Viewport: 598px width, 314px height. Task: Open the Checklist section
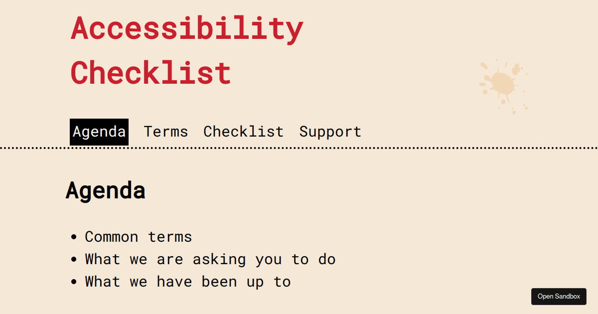[x=243, y=132]
